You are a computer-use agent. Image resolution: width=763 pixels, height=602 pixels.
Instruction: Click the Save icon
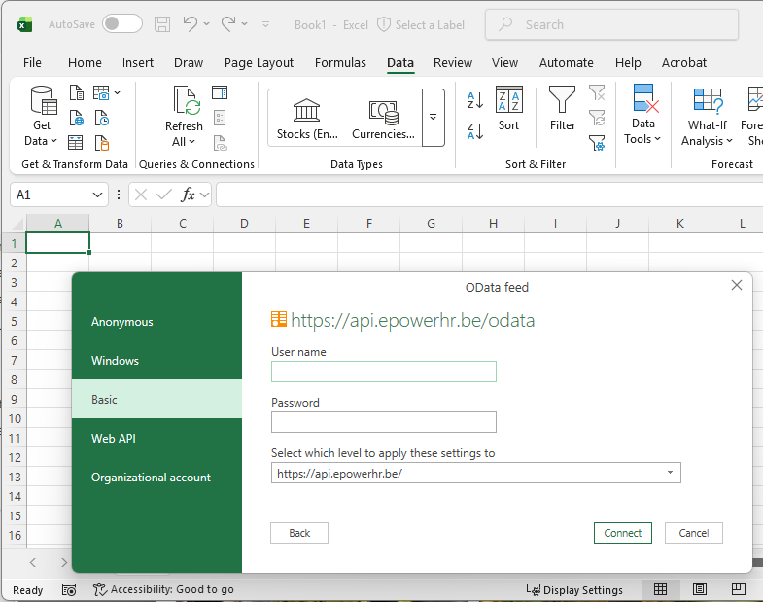(x=162, y=24)
